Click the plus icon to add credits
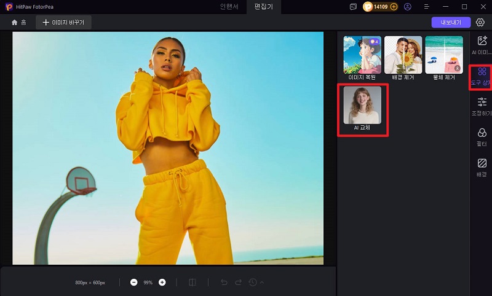Viewport: 492px width, 296px height. [x=394, y=7]
